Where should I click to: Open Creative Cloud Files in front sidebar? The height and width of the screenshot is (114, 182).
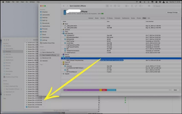pos(47,43)
